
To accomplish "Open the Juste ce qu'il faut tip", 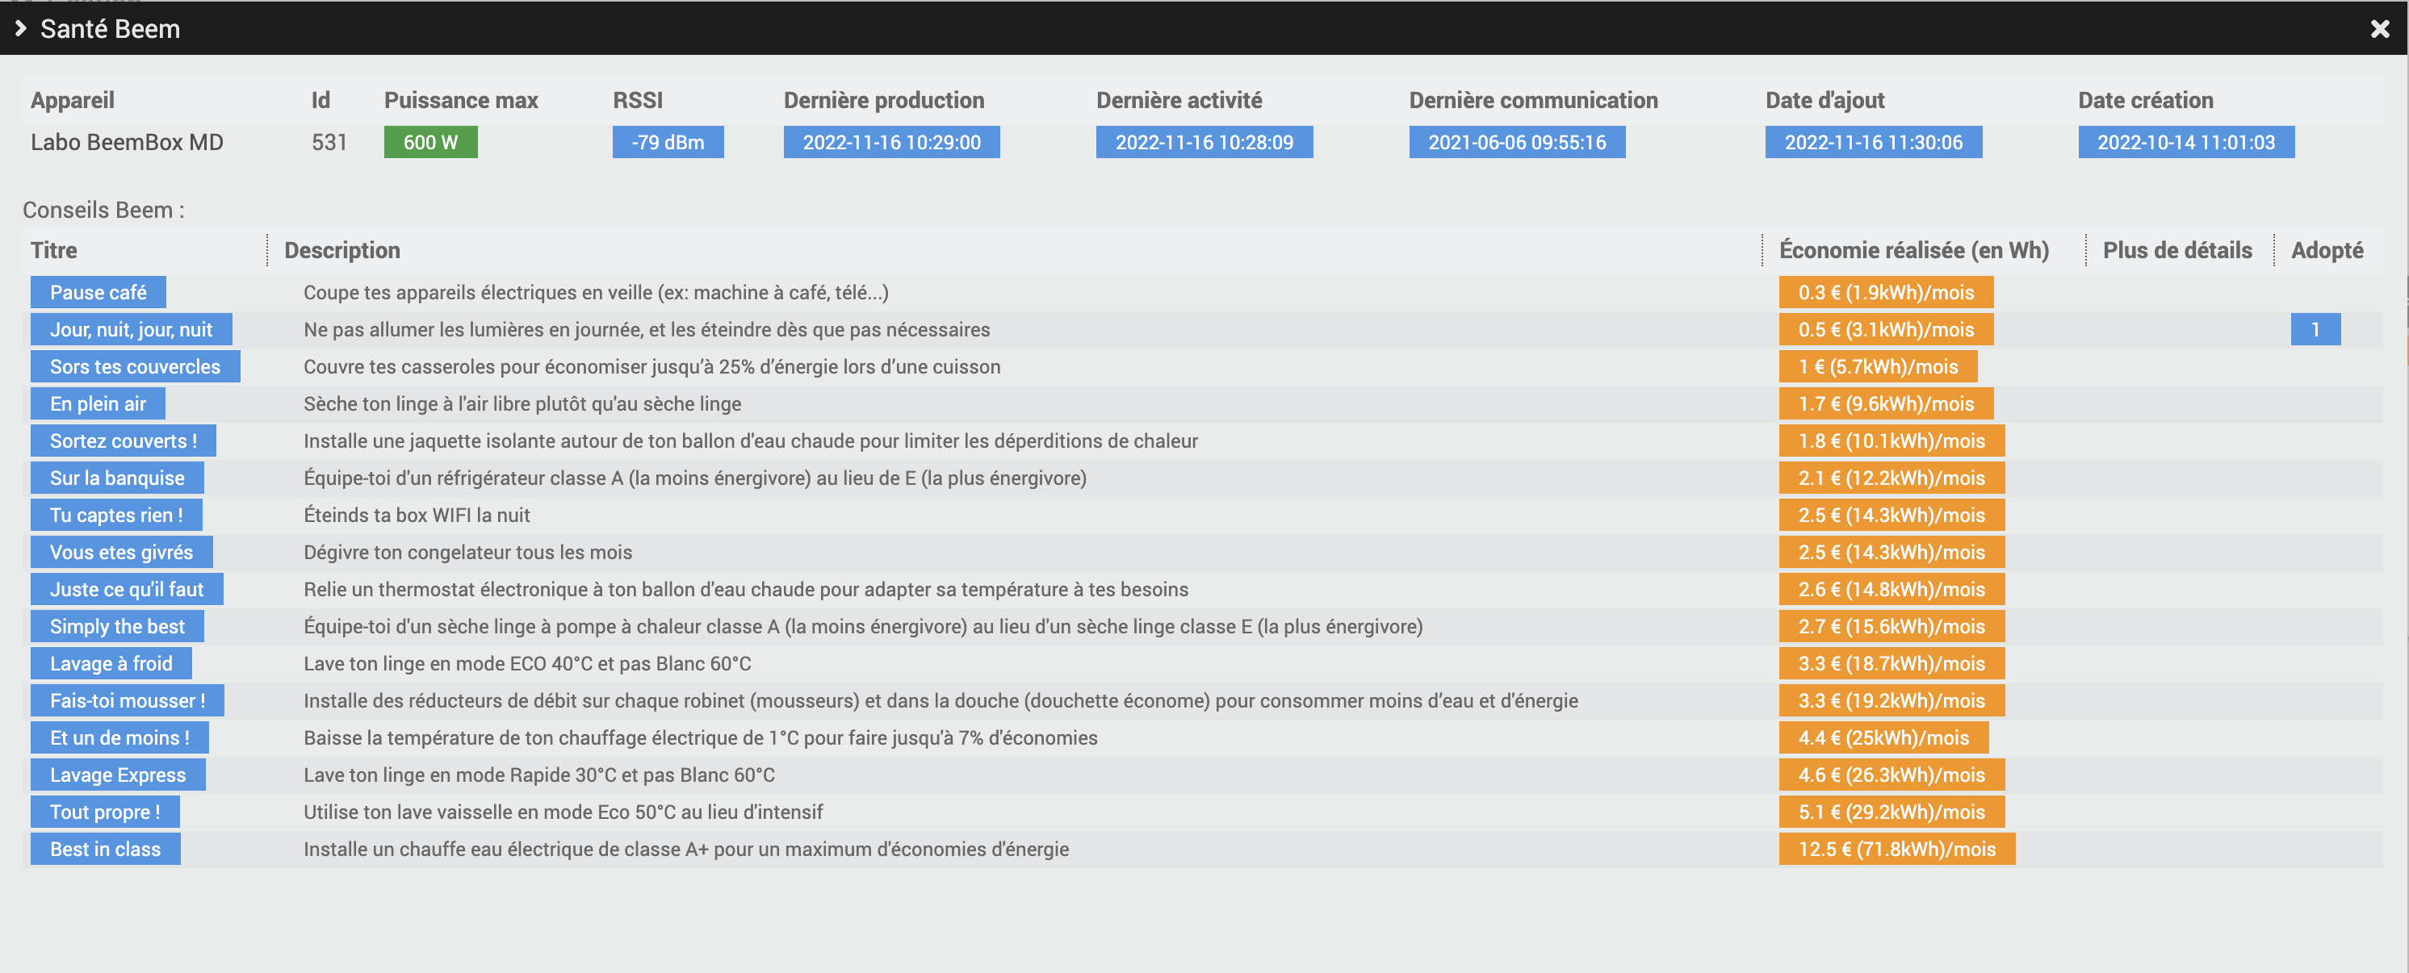I will (128, 589).
